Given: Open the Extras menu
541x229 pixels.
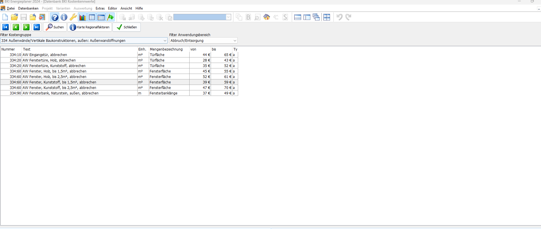Looking at the screenshot, I should pyautogui.click(x=100, y=8).
